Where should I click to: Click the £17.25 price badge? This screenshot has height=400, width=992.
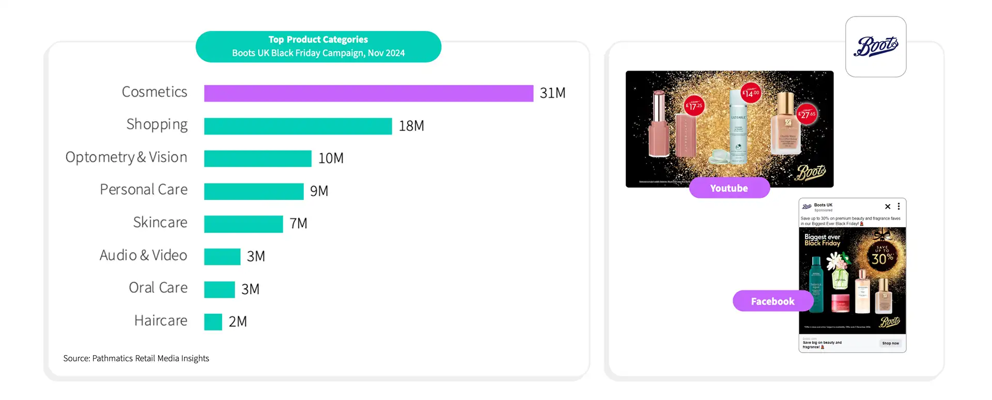(x=694, y=106)
